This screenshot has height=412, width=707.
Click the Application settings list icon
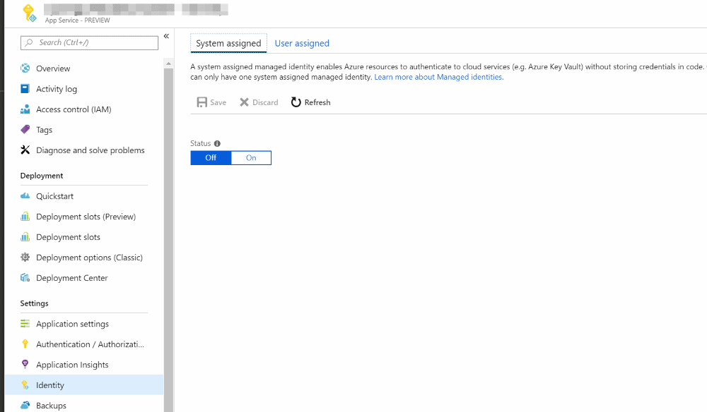click(25, 323)
